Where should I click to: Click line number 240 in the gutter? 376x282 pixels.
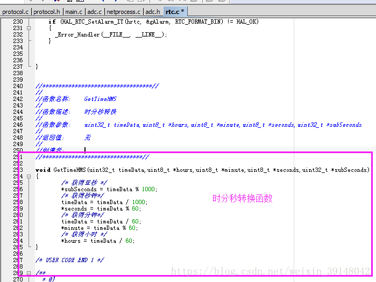[x=18, y=86]
